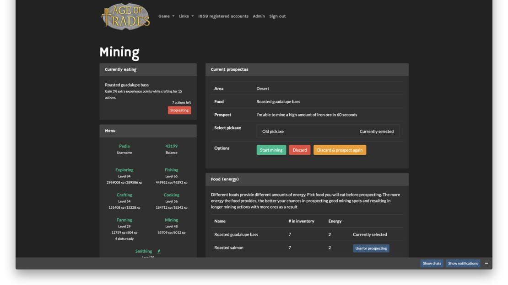Click the Age of Trades logo
The height and width of the screenshot is (285, 508).
(x=126, y=16)
